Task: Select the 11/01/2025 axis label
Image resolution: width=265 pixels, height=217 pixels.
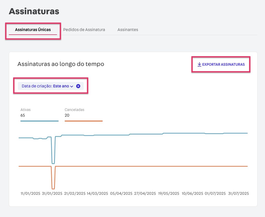Action: [30, 193]
